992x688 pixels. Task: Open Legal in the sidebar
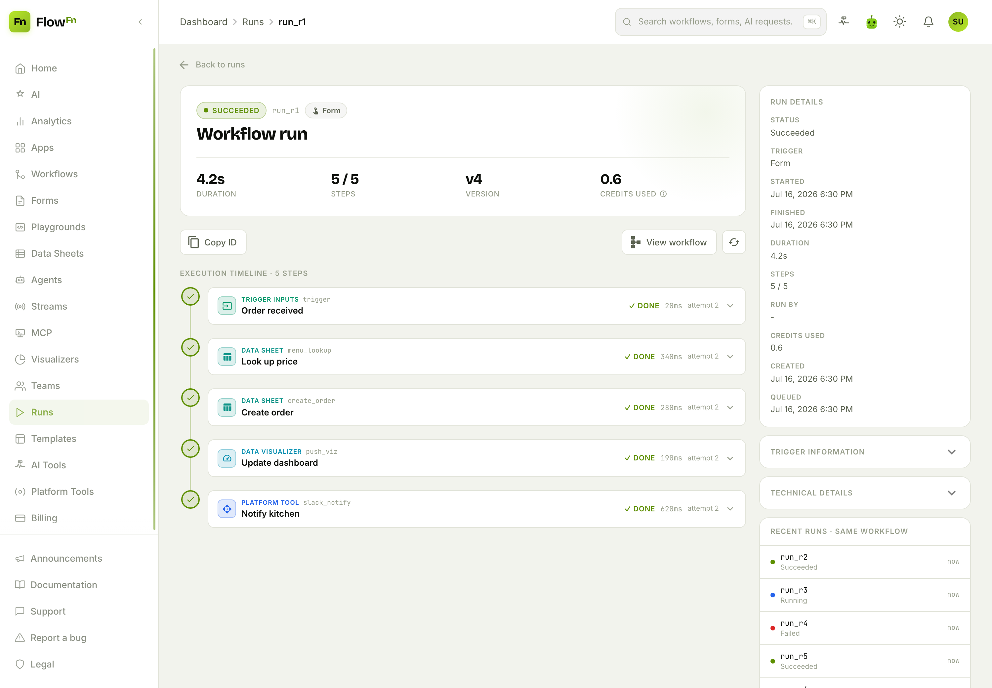tap(79, 664)
